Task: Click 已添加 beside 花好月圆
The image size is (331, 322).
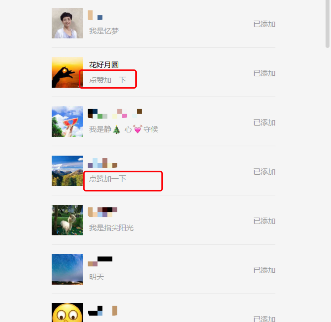Action: click(264, 73)
